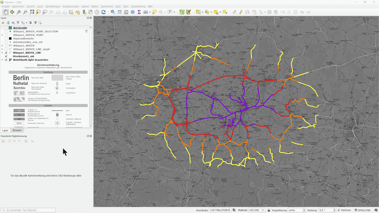This screenshot has width=379, height=213.
Task: Enable WImpact_BUFFER layer checkbox
Action: pos(6,46)
